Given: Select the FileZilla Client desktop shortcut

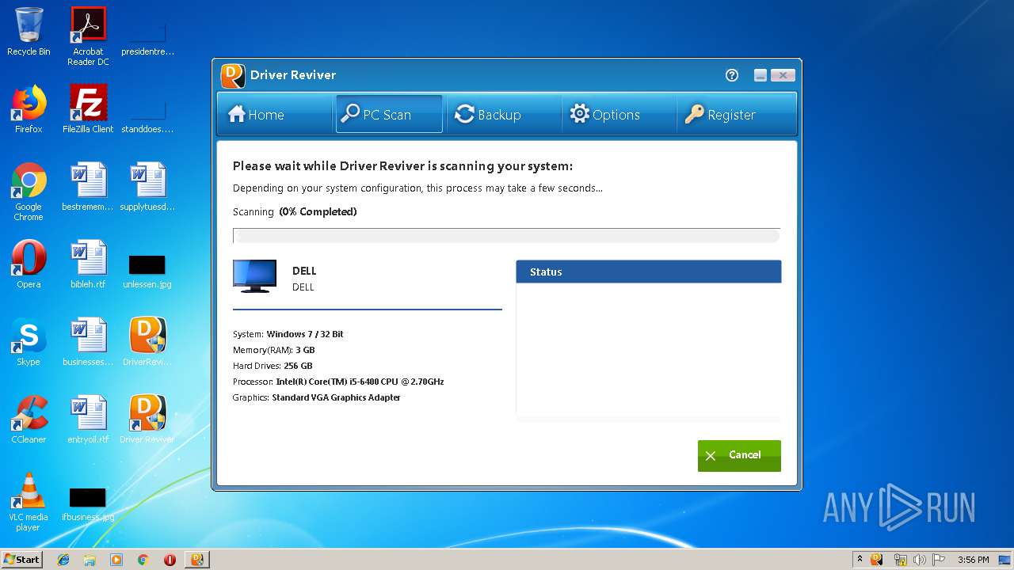Looking at the screenshot, I should click(88, 109).
